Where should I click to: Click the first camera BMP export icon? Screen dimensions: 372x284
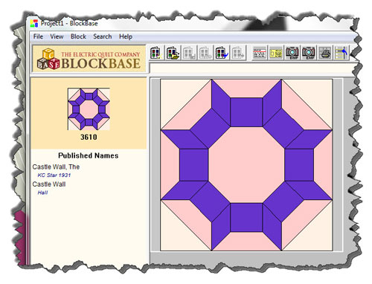tap(292, 53)
